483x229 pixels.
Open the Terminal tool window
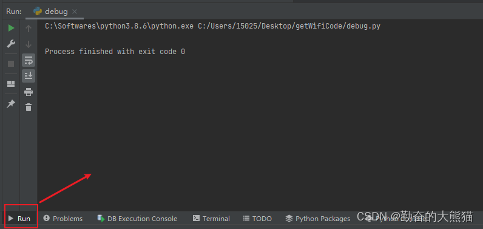pyautogui.click(x=211, y=219)
